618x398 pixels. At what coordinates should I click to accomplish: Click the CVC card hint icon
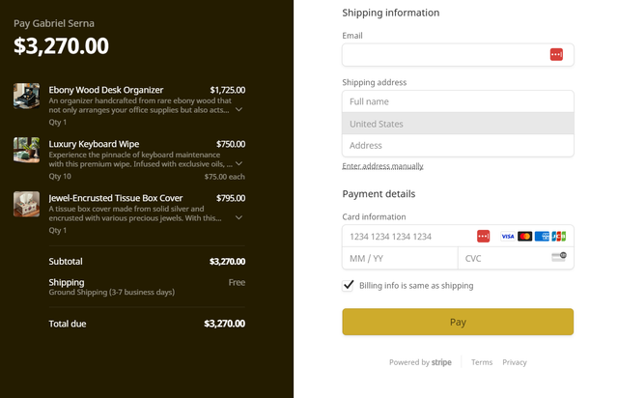[x=558, y=257]
